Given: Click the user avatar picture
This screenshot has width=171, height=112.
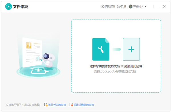Looking at the screenshot, I should (131, 7).
